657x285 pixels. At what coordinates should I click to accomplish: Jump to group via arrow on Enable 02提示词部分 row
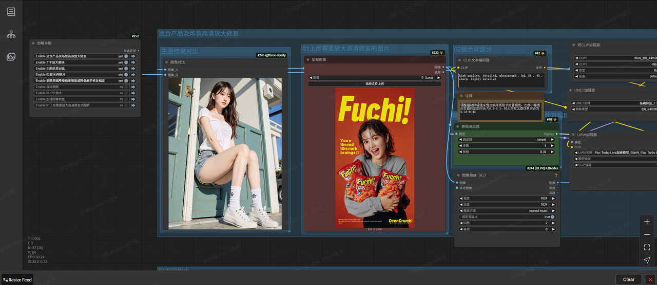click(133, 75)
